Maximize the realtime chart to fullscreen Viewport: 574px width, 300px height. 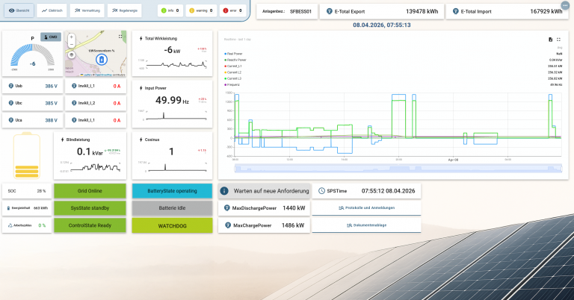pyautogui.click(x=558, y=39)
